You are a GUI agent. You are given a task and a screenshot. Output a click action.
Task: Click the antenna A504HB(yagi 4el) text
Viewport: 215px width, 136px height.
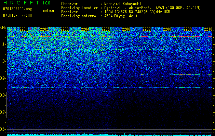click(x=121, y=16)
